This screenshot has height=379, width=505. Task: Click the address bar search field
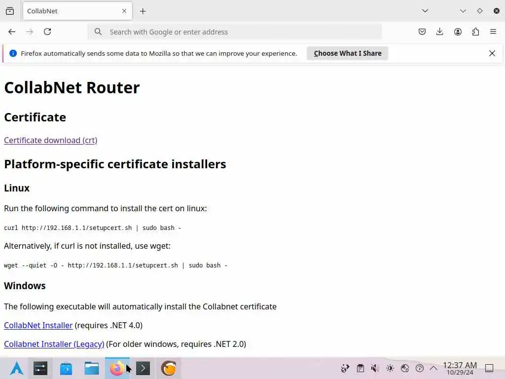click(x=234, y=32)
